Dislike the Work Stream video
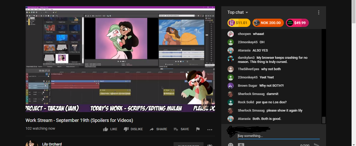The width and height of the screenshot is (356, 146). [133, 129]
